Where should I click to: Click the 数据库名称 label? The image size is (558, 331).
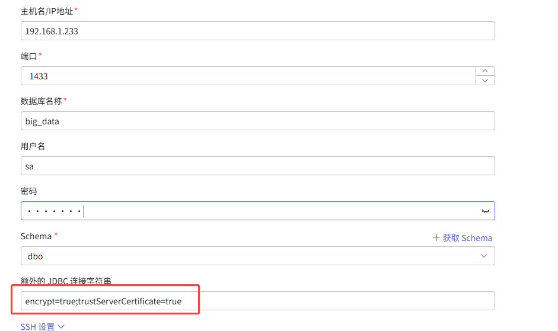pyautogui.click(x=42, y=101)
